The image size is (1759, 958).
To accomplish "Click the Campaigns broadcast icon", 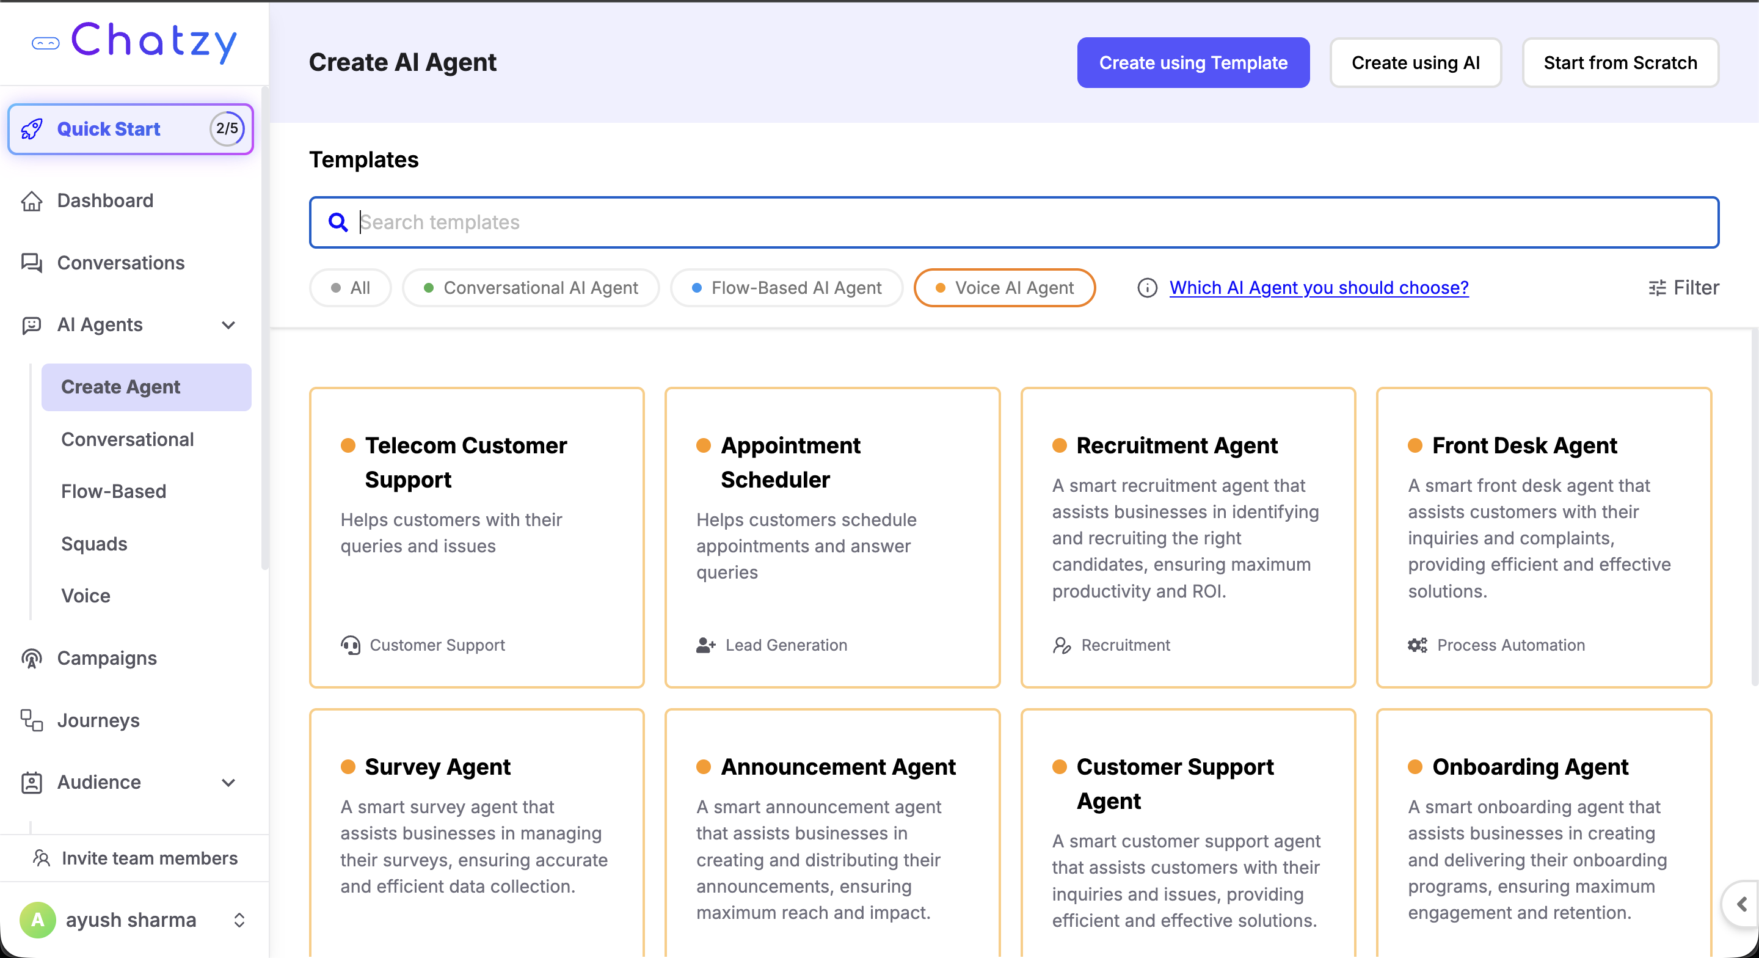I will 31,658.
